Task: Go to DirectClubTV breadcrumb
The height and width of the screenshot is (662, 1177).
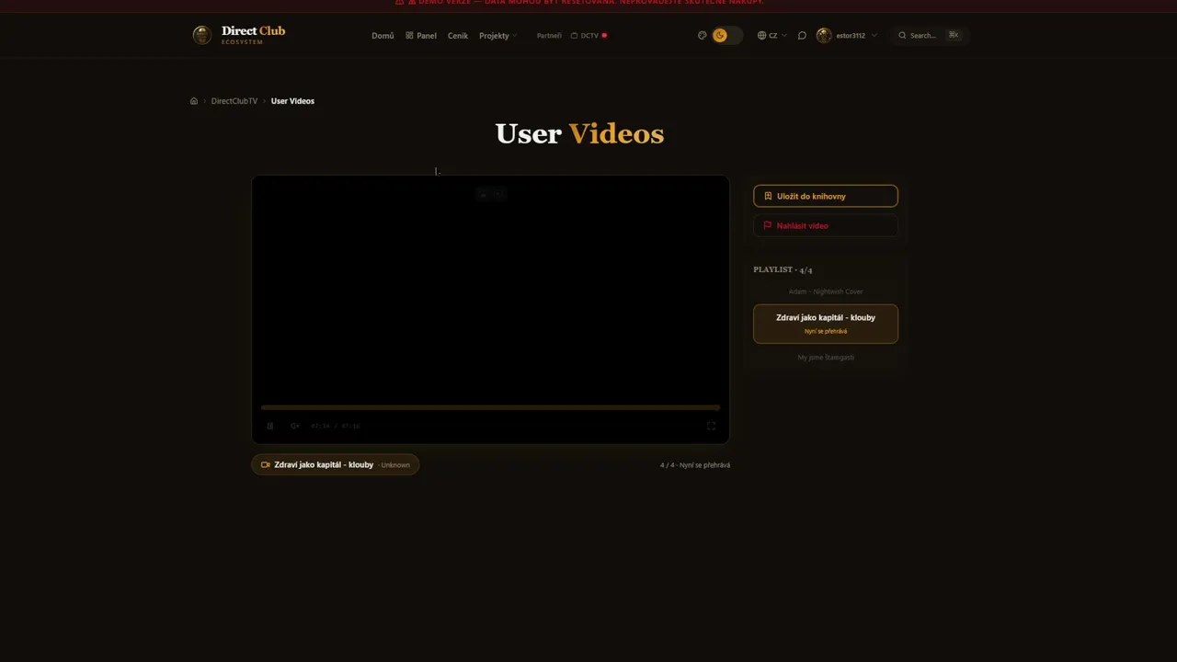Action: (234, 101)
